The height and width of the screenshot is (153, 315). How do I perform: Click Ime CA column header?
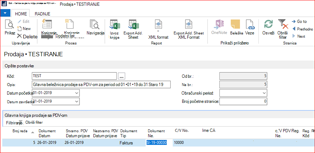(209, 131)
